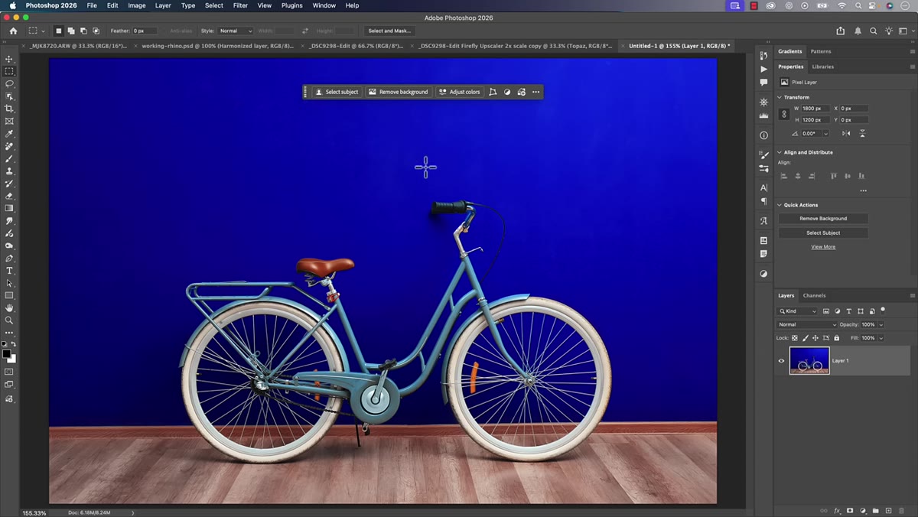Collapse the Quick Actions section
The image size is (918, 517).
click(780, 205)
